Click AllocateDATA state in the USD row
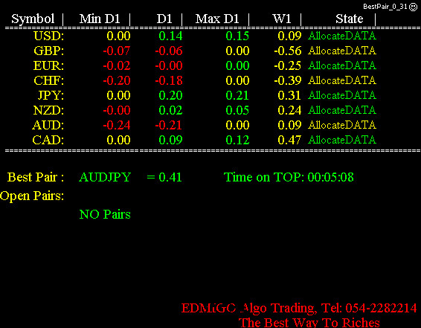Viewport: 421px width, 328px height. pos(342,36)
